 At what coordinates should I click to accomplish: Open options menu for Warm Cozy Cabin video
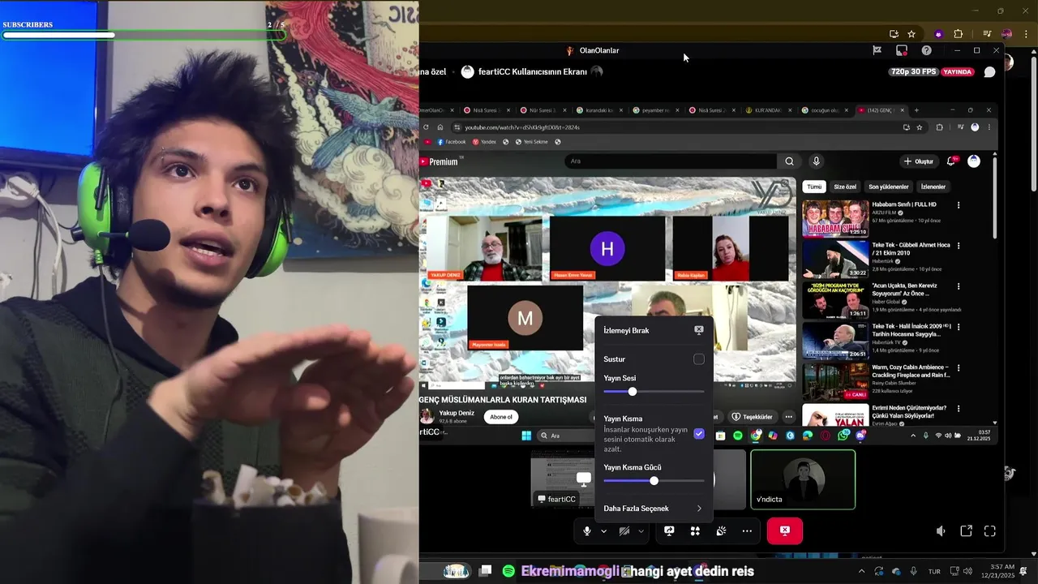coord(959,367)
